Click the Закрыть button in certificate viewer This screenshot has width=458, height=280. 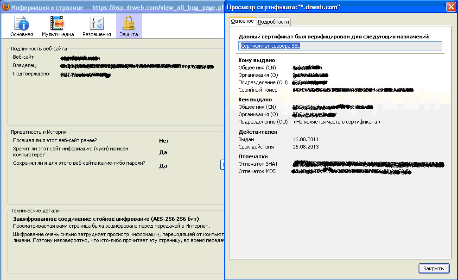click(x=434, y=268)
